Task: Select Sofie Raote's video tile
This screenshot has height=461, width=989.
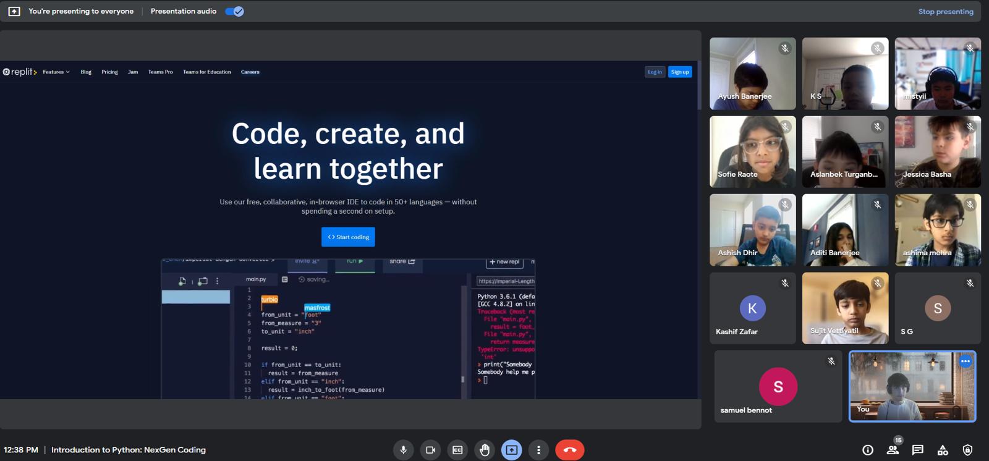Action: (x=752, y=152)
